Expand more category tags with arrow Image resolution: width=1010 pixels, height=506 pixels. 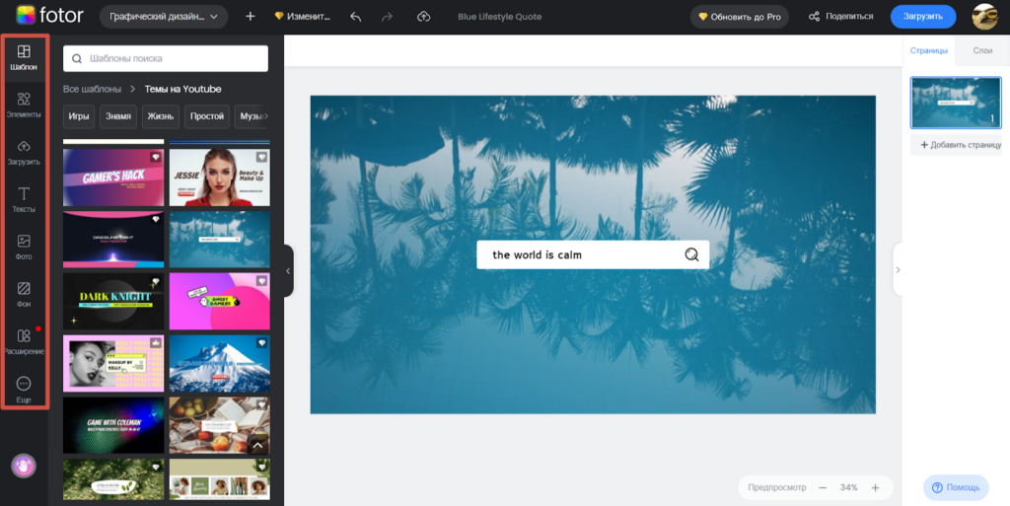[266, 116]
